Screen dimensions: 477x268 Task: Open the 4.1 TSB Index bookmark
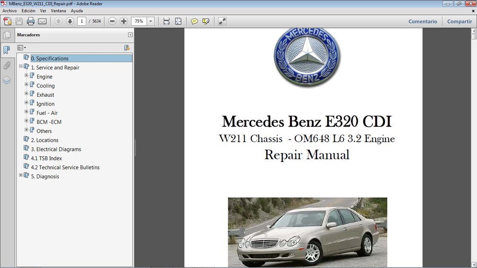coord(47,158)
